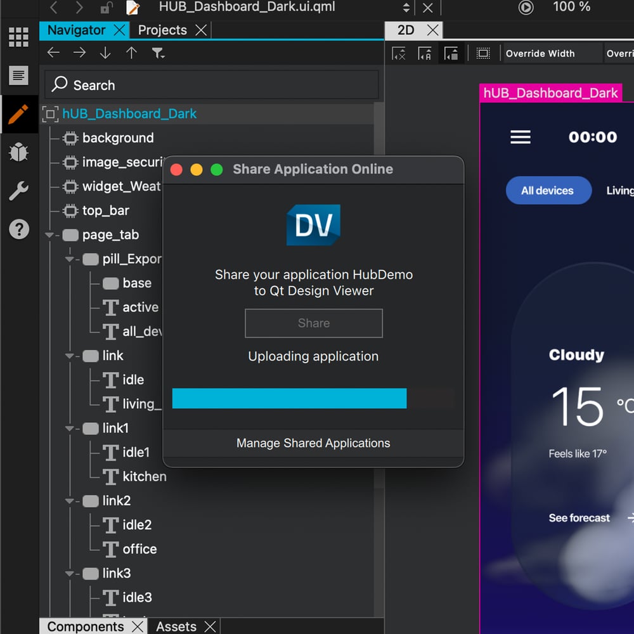Switch to Design mode pencil icon
The width and height of the screenshot is (634, 634).
click(18, 115)
